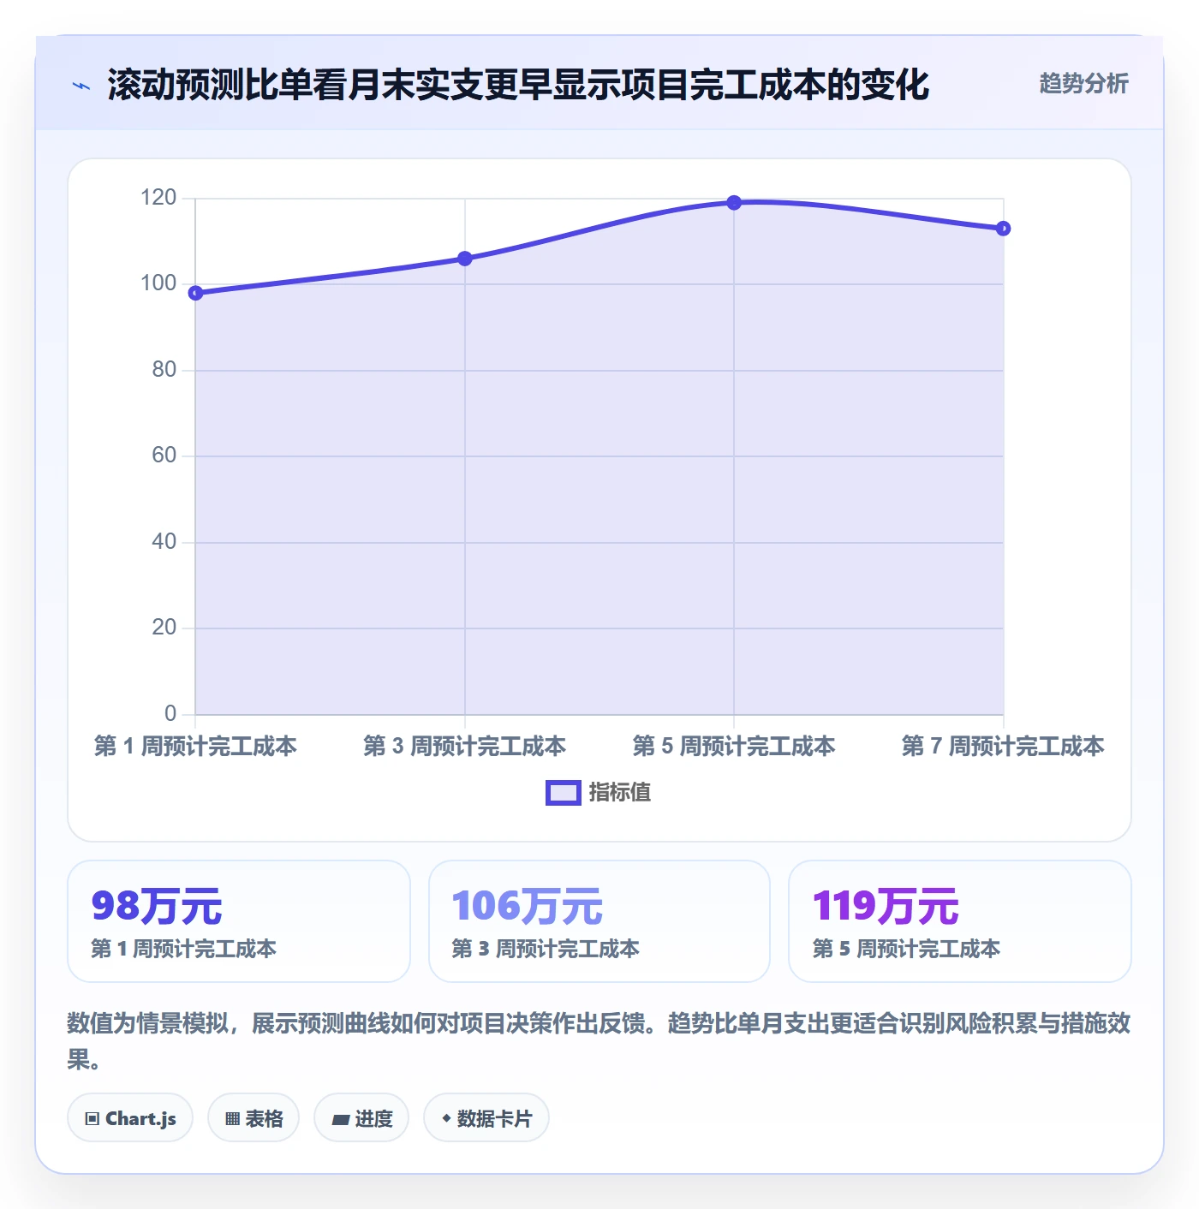1199x1209 pixels.
Task: Click the y-axis value 0
Action: coord(170,713)
